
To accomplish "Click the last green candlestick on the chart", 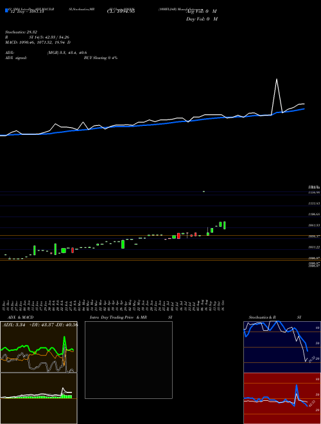I will tap(224, 225).
